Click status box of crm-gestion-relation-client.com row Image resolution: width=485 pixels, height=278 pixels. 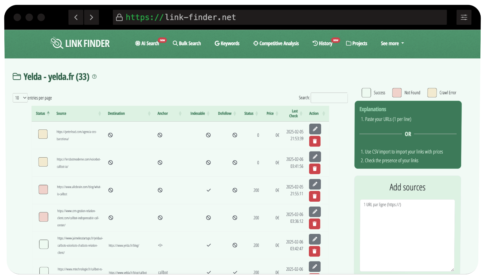click(44, 217)
